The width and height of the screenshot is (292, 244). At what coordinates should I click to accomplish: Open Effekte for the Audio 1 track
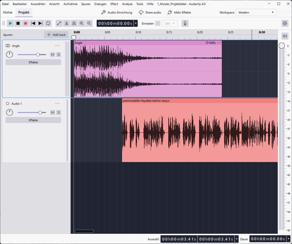click(x=33, y=120)
